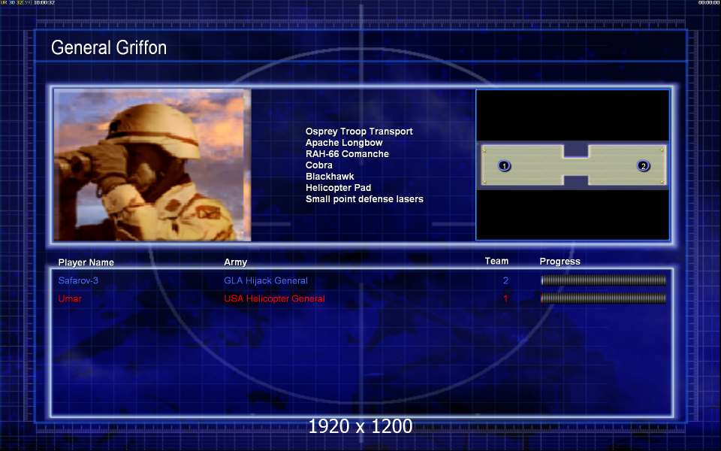Click the top-right timer readout
721x451 pixels.
[x=709, y=3]
